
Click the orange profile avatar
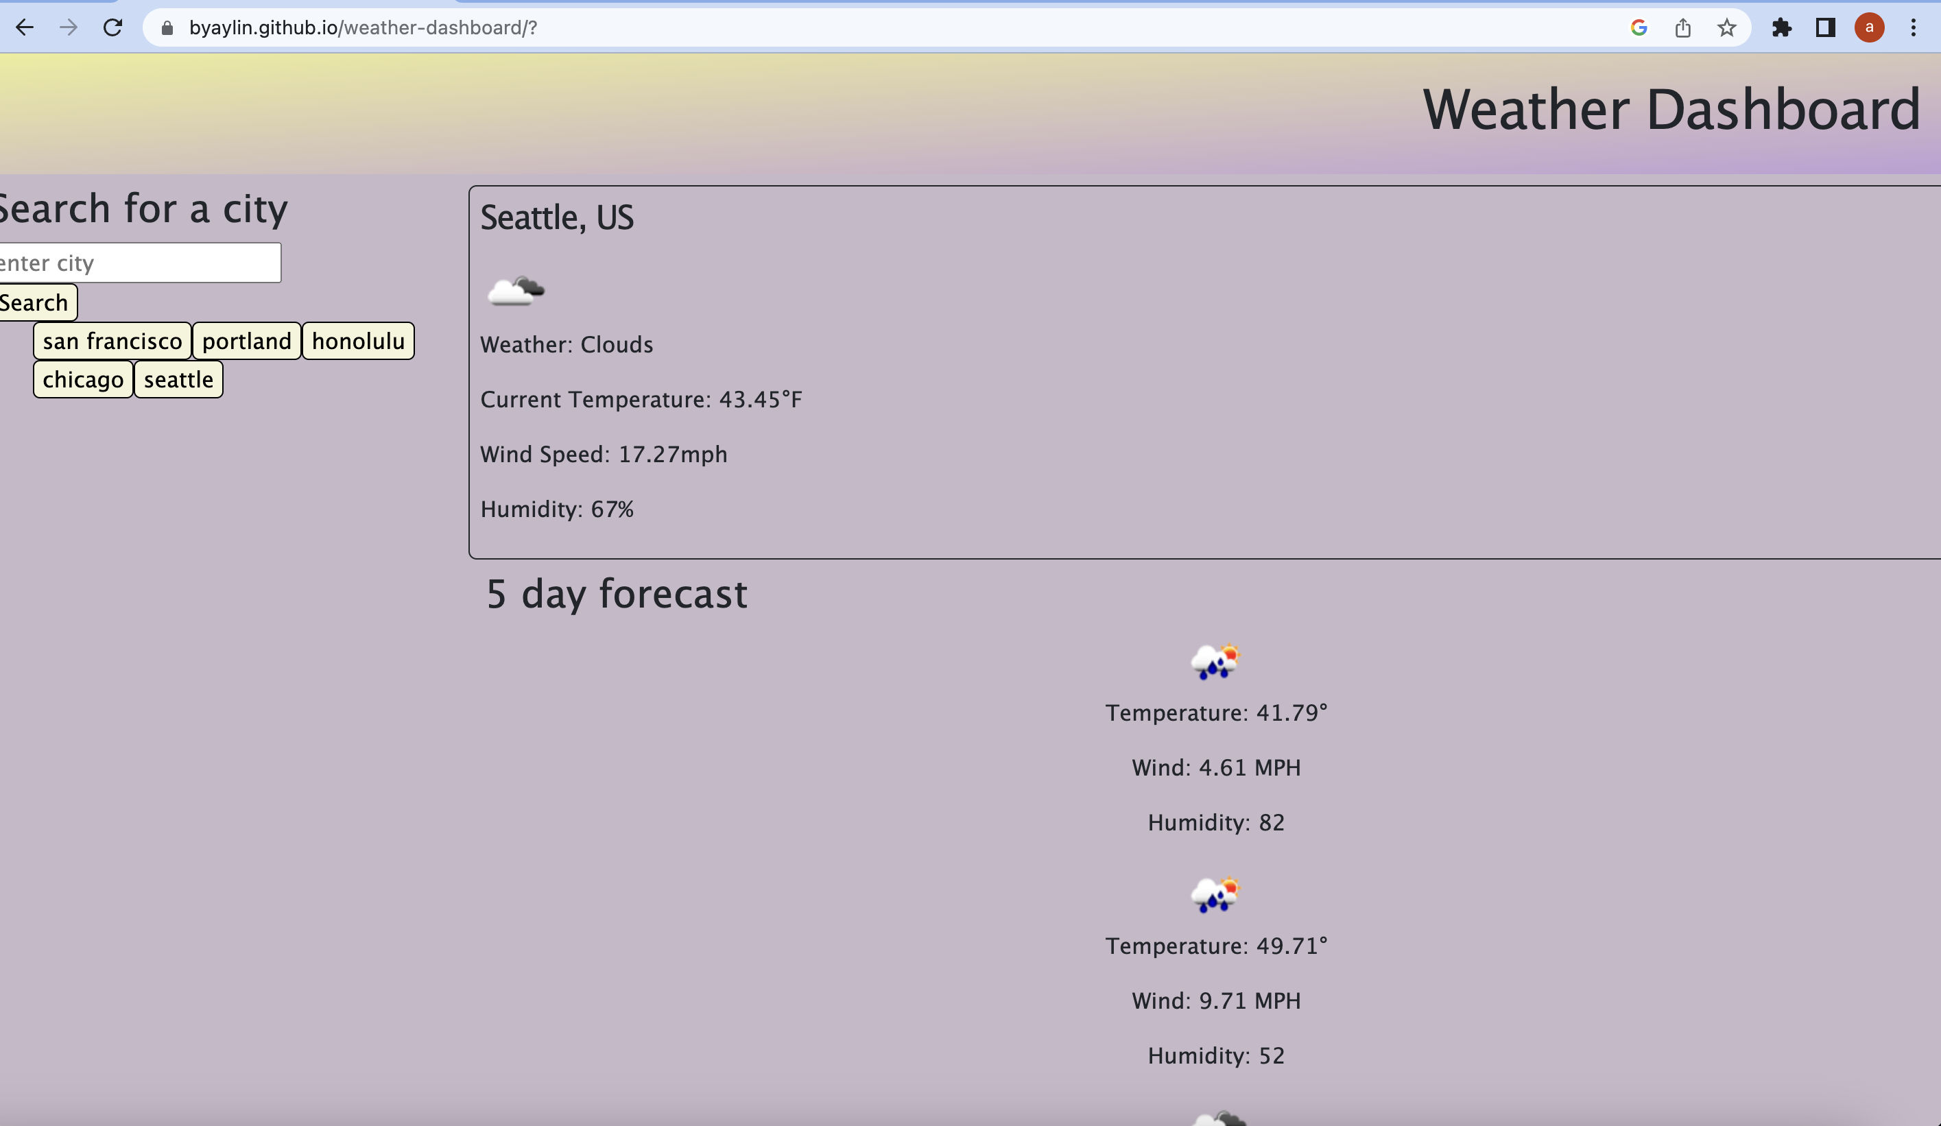tap(1868, 27)
